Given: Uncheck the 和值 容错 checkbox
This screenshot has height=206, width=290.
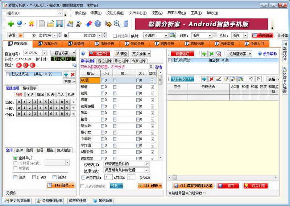Looking at the screenshot, I should [x=152, y=87].
